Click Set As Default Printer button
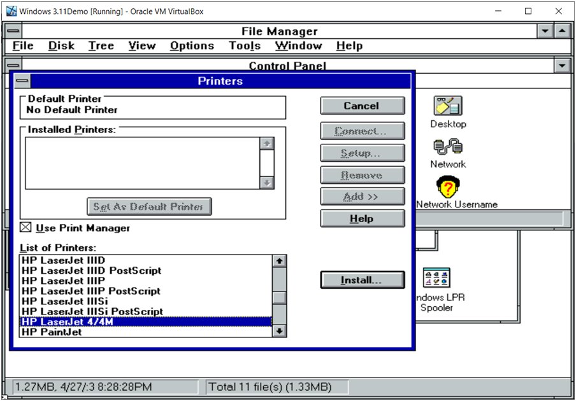Viewport: 576px width, 401px height. tap(149, 207)
